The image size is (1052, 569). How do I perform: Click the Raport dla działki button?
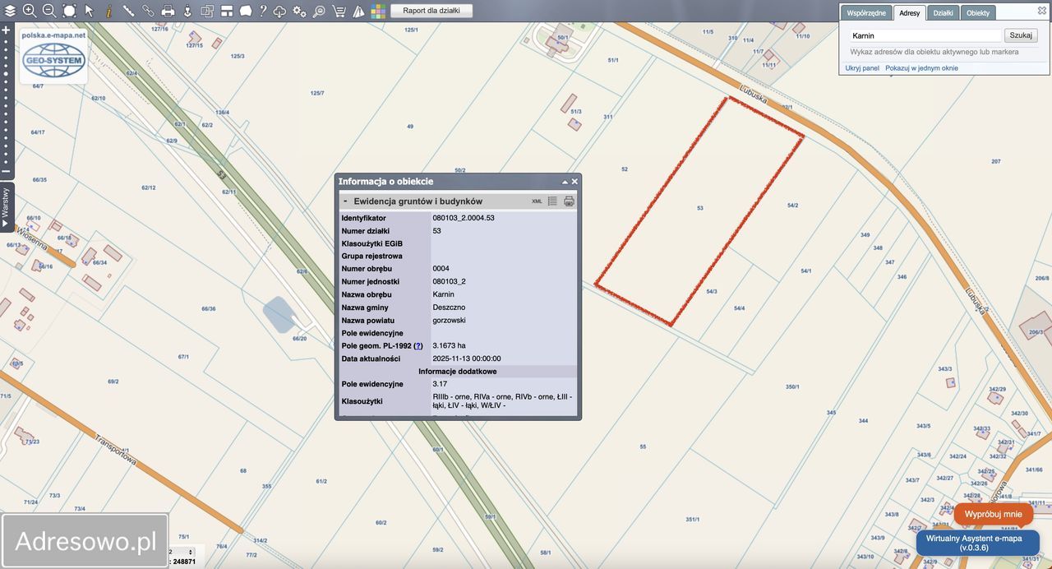tap(431, 11)
